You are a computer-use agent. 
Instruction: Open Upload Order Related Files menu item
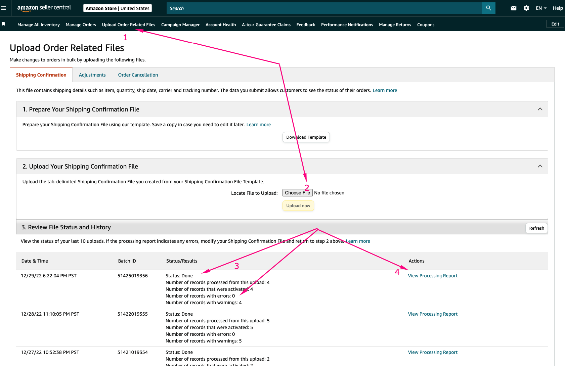tap(129, 25)
